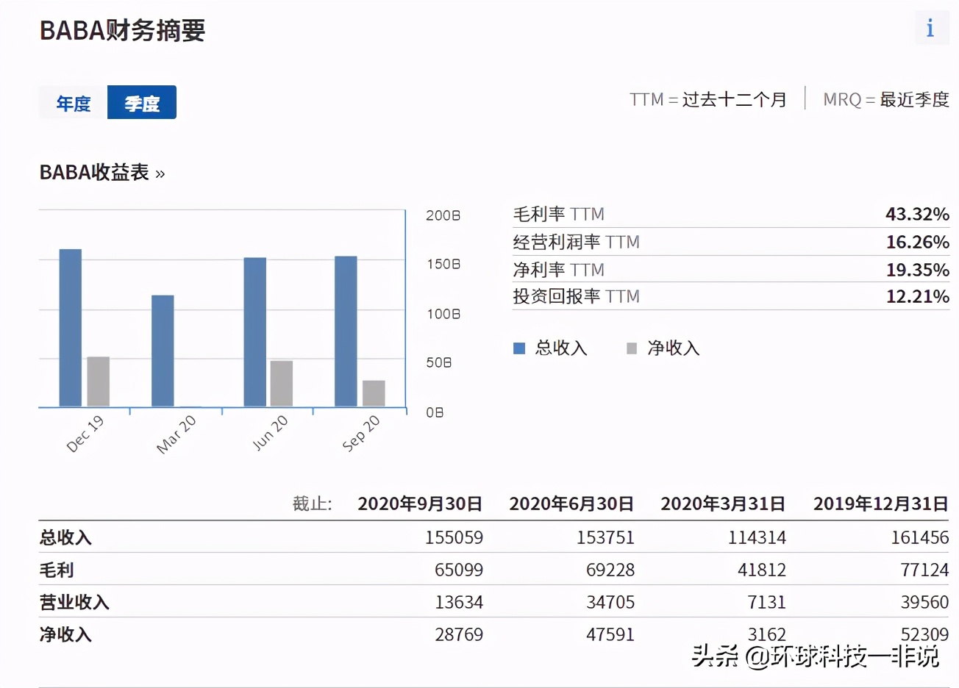Image resolution: width=959 pixels, height=688 pixels.
Task: Click the 43.32% gross margin value
Action: click(917, 214)
